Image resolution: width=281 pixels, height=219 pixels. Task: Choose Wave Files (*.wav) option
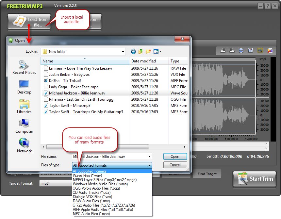(x=112, y=176)
